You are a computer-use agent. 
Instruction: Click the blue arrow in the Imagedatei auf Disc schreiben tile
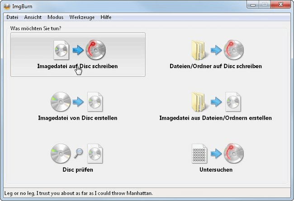point(78,50)
